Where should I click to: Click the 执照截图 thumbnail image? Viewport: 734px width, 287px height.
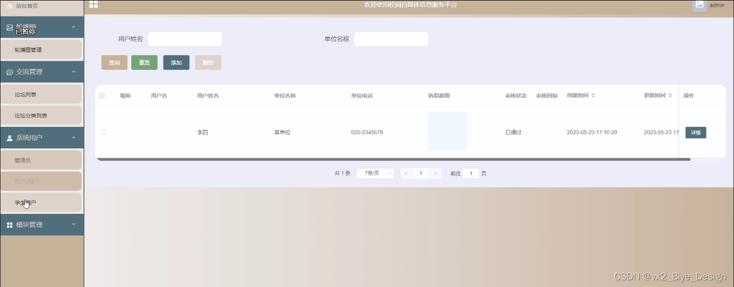pos(447,131)
